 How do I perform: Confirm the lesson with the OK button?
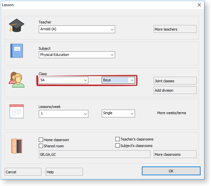[x=171, y=171]
